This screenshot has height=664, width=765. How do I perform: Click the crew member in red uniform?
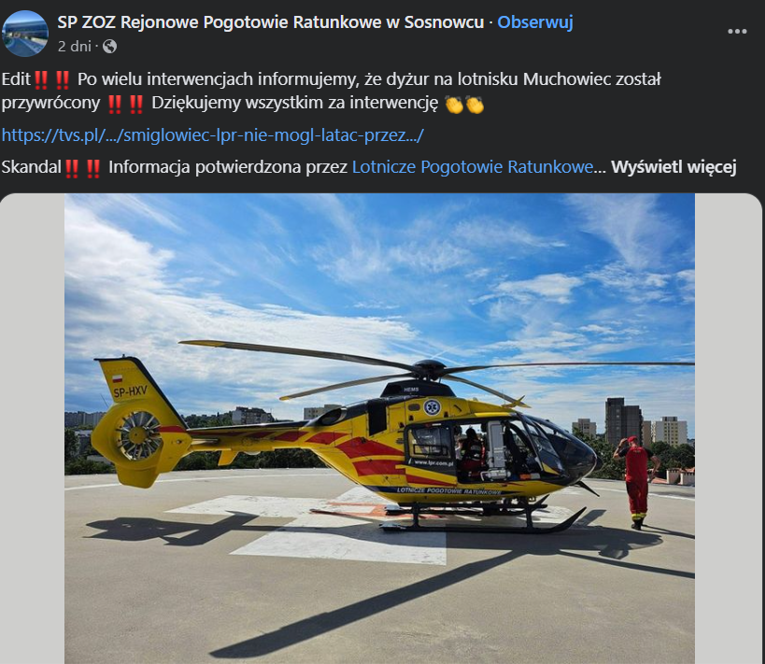(636, 483)
